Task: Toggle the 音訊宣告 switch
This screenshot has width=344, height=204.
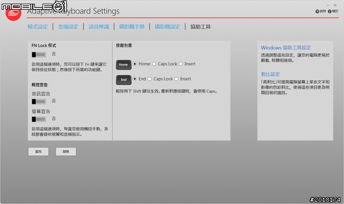Action: 39,101
